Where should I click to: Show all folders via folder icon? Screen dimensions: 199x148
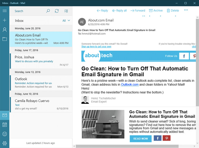[5, 39]
